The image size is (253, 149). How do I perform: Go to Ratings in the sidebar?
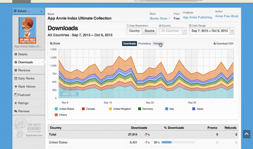click(x=28, y=103)
